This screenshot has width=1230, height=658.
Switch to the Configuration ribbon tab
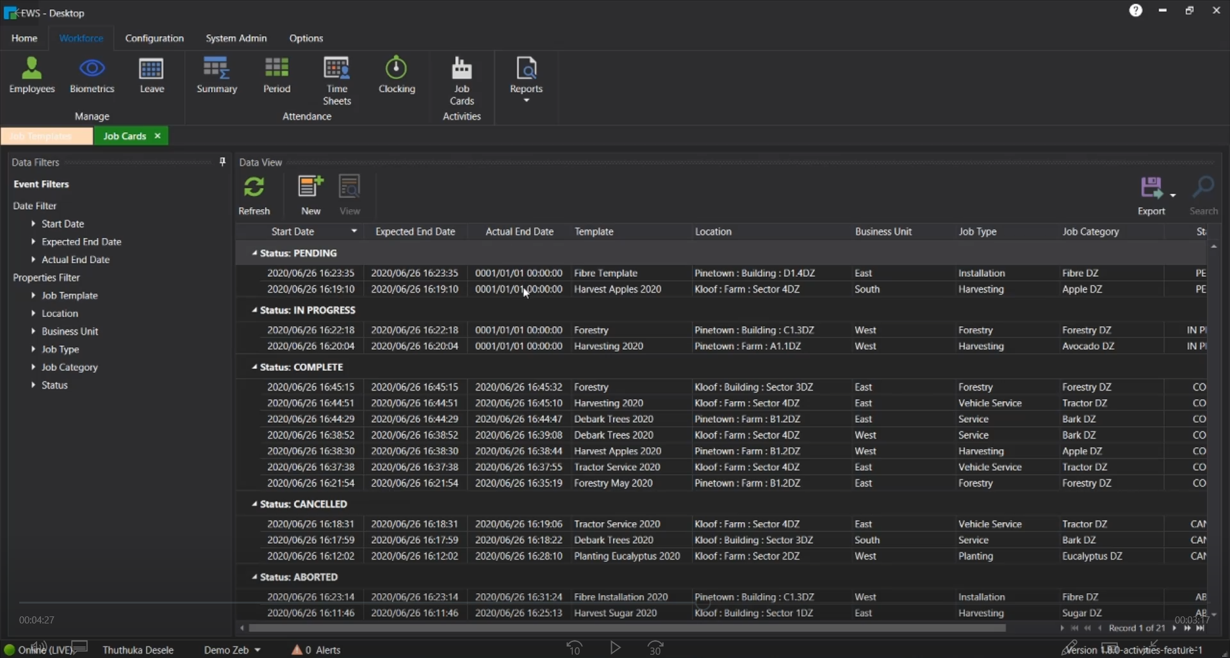point(154,38)
